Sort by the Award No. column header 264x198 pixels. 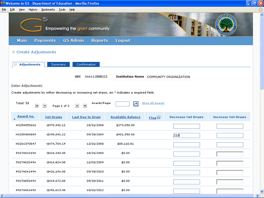28,117
